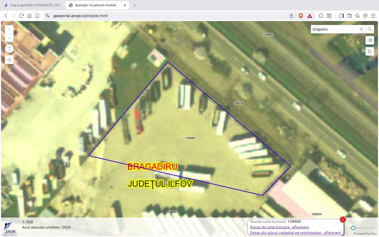Open Extras din planul cadastral pe ortofotoplan link
379x237 pixels.
(x=296, y=233)
